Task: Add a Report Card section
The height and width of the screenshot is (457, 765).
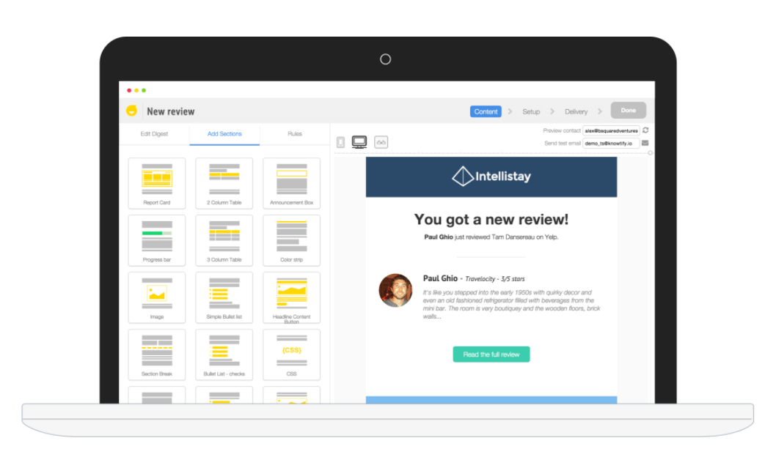Action: pyautogui.click(x=156, y=183)
